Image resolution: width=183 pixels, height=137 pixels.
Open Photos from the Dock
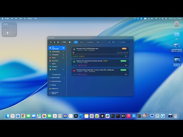[x=44, y=116]
